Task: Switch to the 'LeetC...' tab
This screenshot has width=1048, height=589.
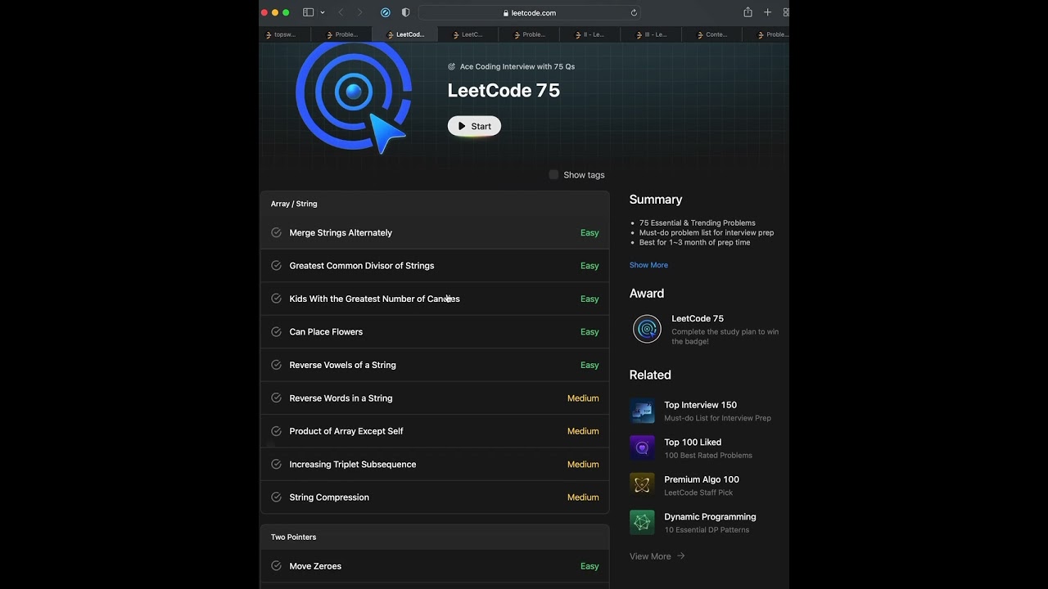Action: [468, 34]
